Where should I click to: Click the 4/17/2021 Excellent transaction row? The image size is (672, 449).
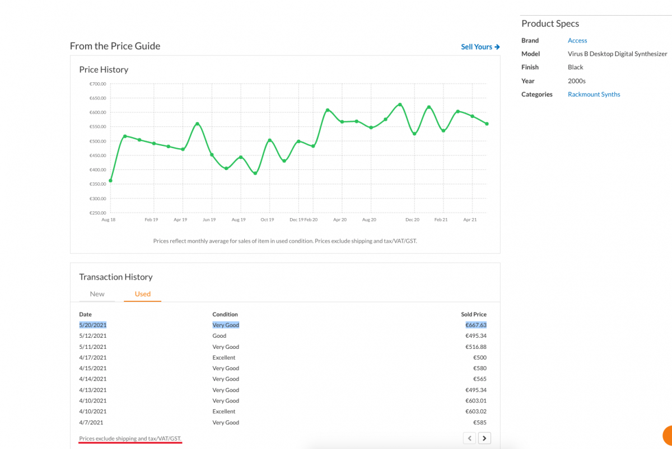tap(283, 357)
